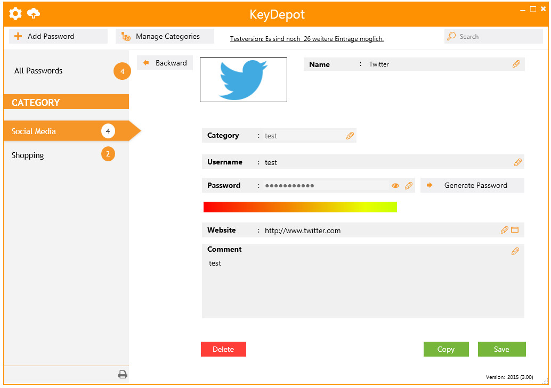This screenshot has height=388, width=551.
Task: Minimize the KeyDepot window
Action: coord(523,10)
